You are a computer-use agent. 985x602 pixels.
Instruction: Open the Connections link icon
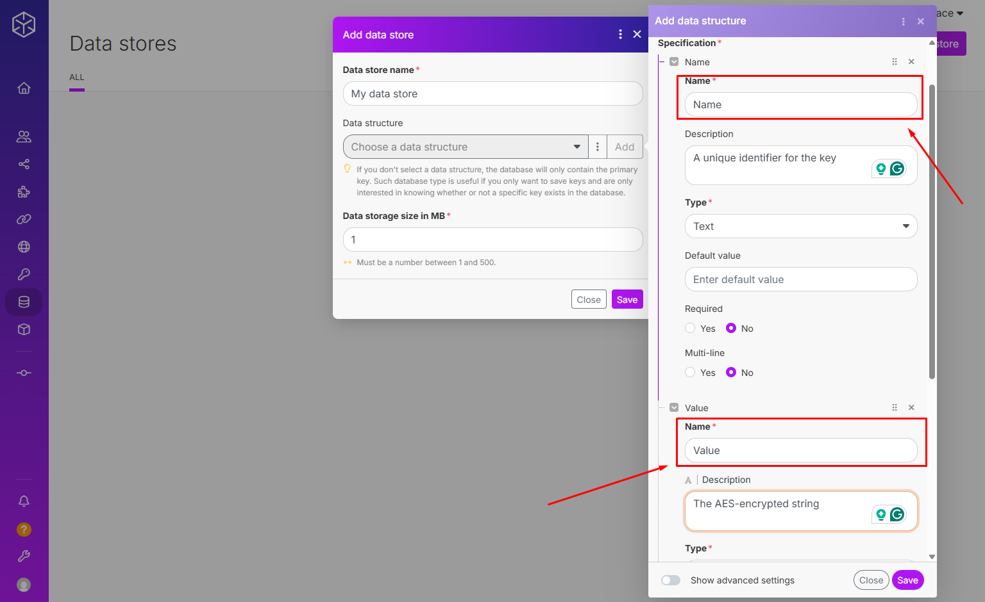pos(24,219)
